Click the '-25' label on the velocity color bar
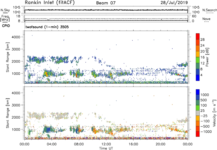This screenshot has width=217, height=150. click(x=204, y=116)
